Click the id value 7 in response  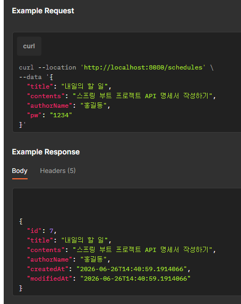(51, 231)
